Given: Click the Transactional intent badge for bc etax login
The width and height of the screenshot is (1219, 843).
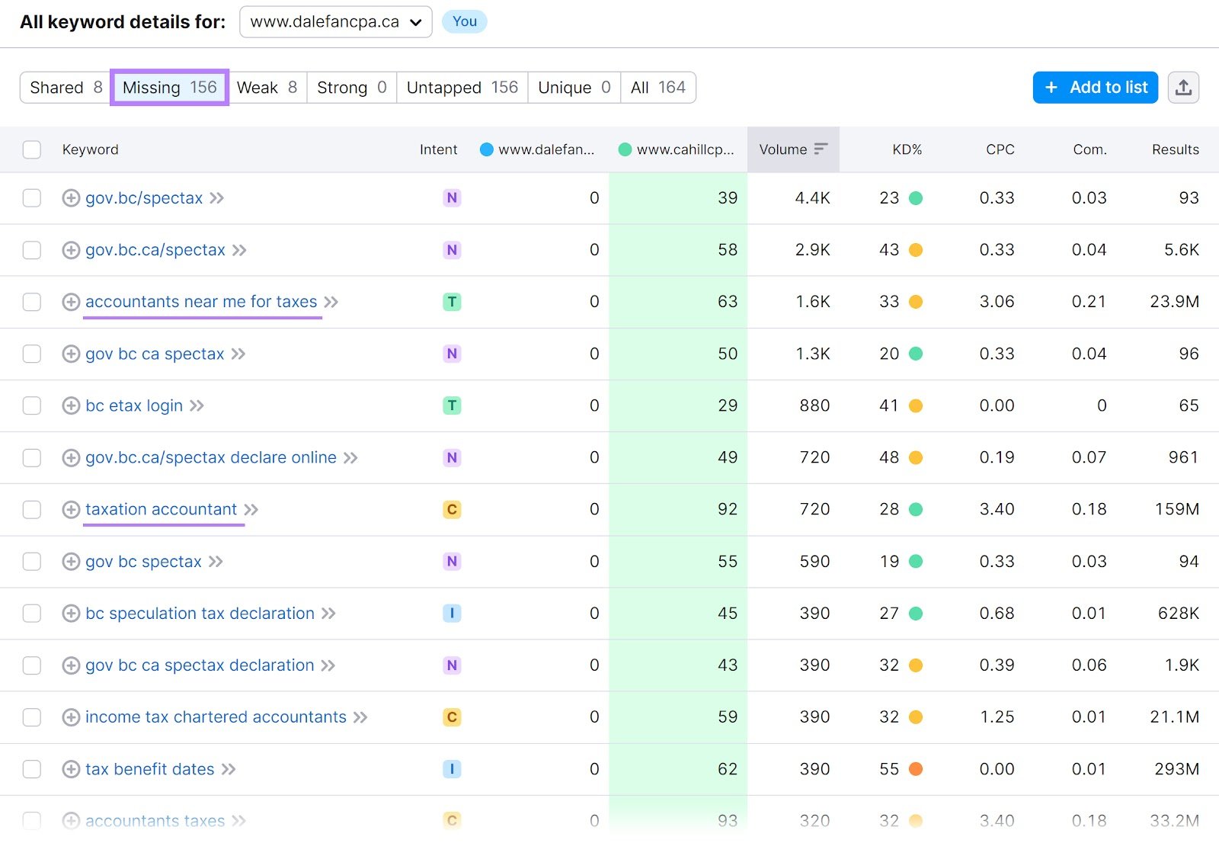Looking at the screenshot, I should [x=452, y=405].
